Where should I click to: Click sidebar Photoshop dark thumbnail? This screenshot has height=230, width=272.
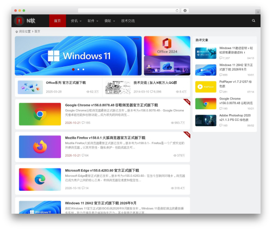pos(206,120)
